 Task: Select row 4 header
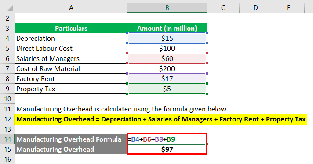coord(7,38)
